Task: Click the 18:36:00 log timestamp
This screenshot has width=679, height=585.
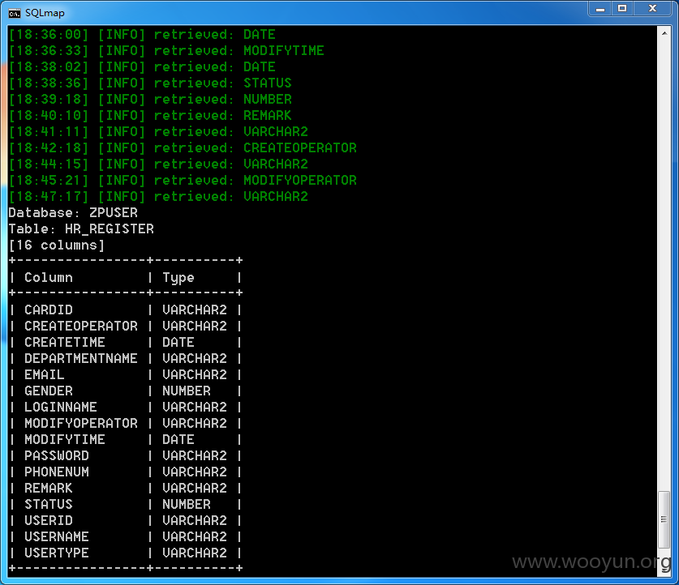Action: [x=49, y=35]
